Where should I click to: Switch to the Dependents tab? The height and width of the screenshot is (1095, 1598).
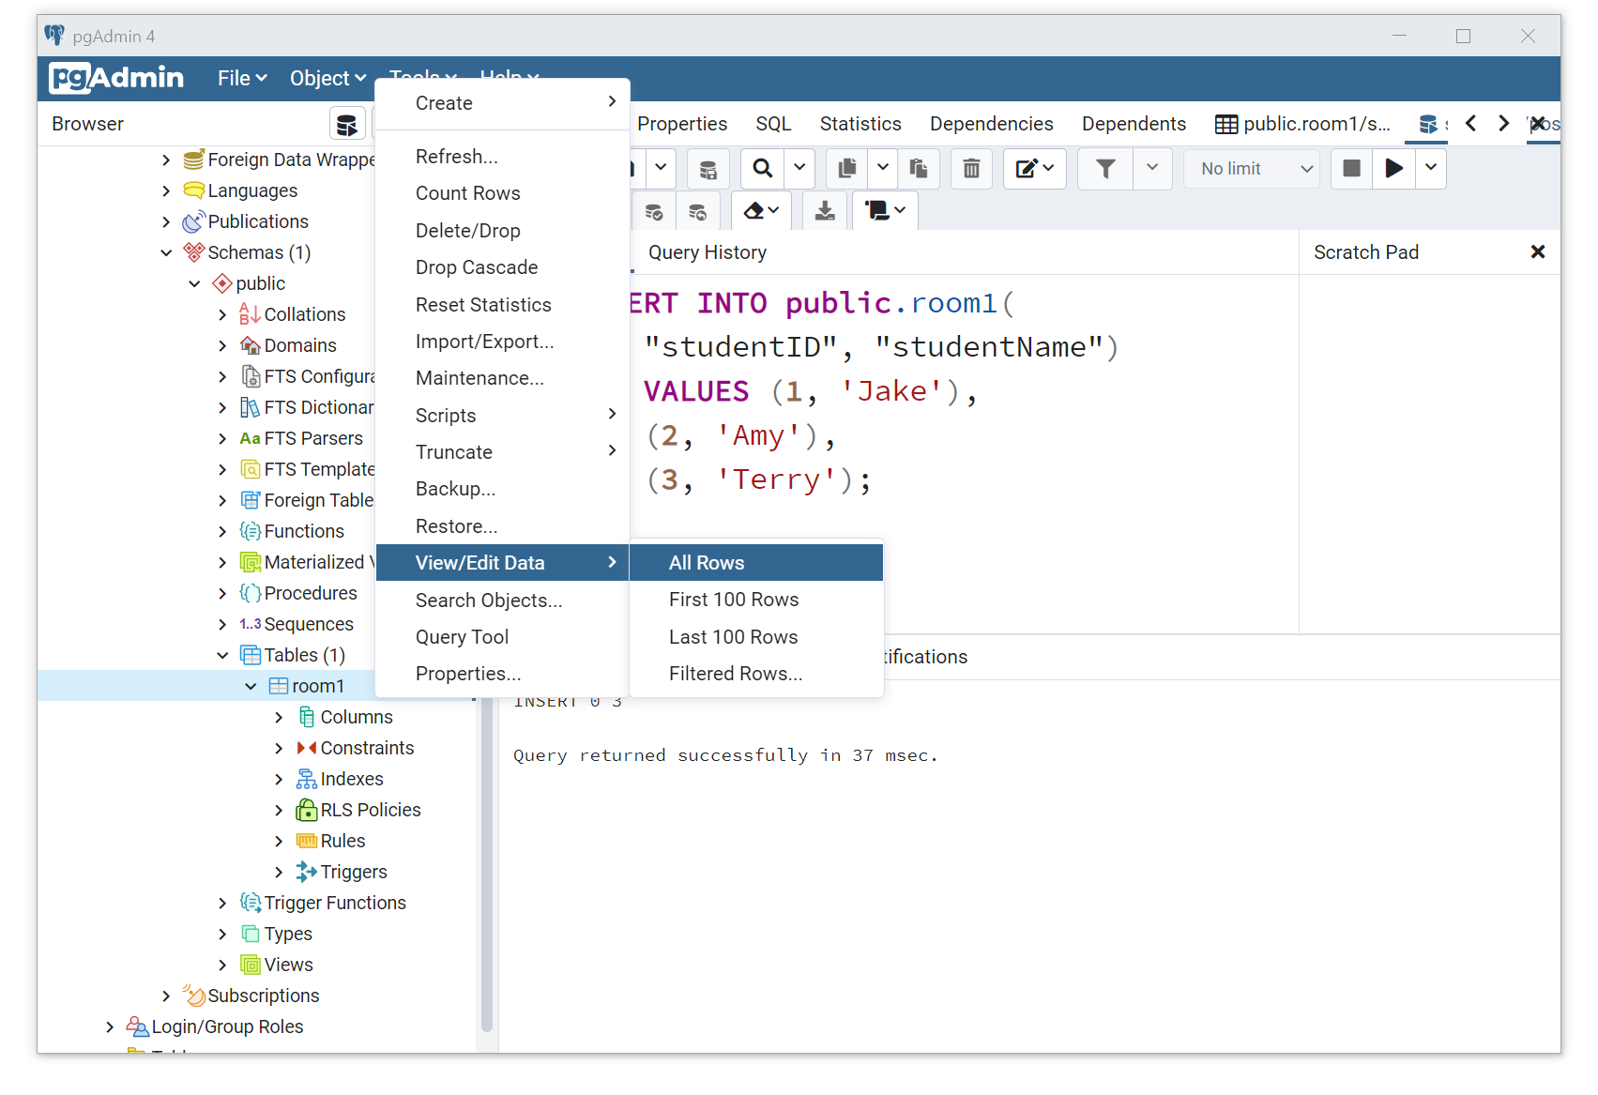1134,124
